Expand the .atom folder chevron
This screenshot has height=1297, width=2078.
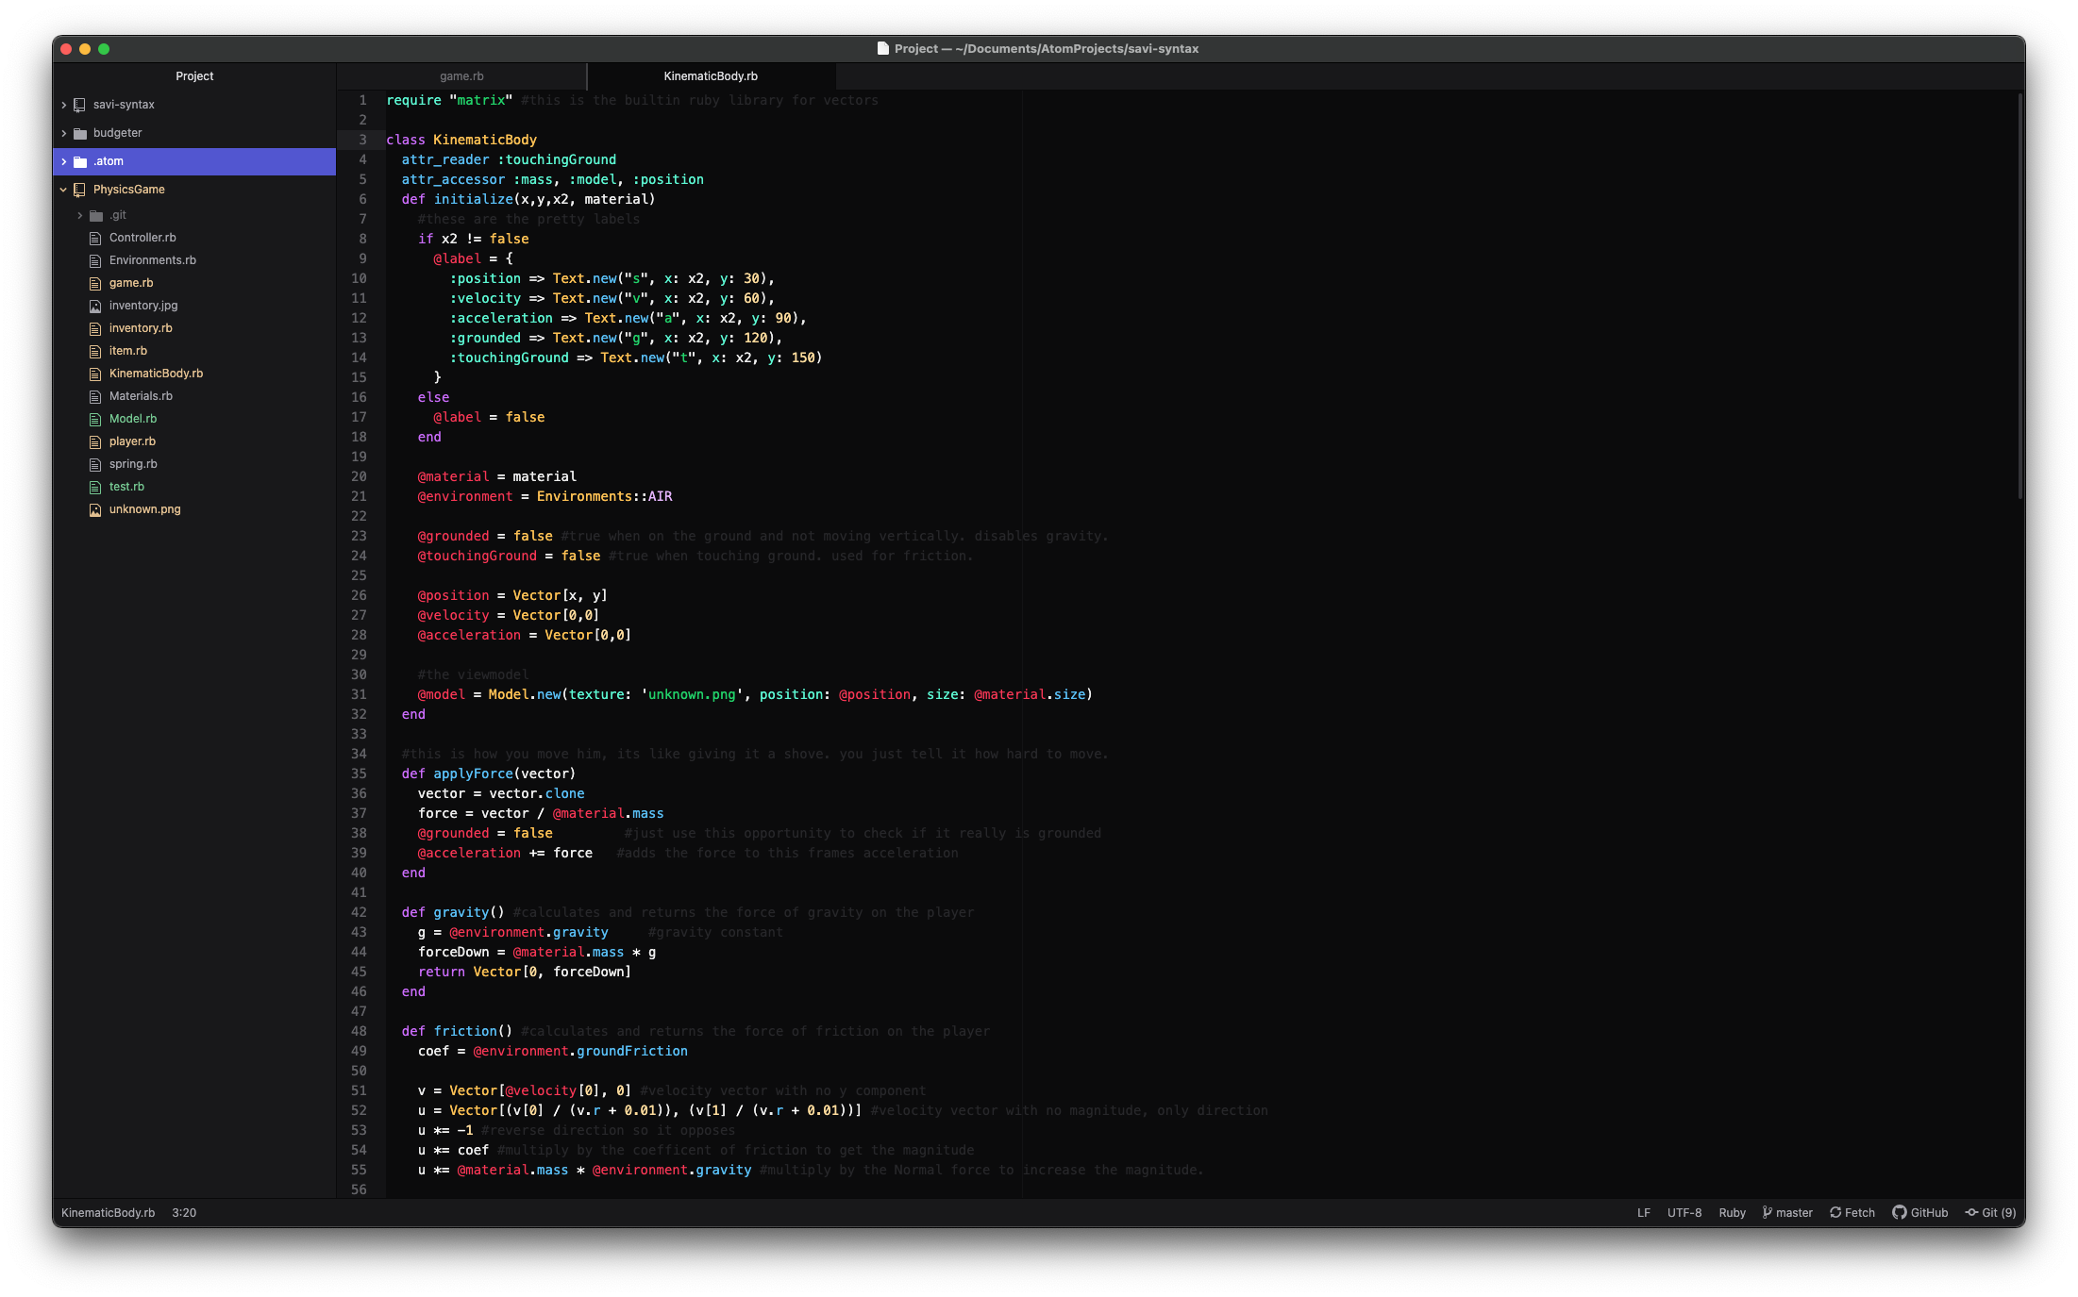pyautogui.click(x=63, y=161)
